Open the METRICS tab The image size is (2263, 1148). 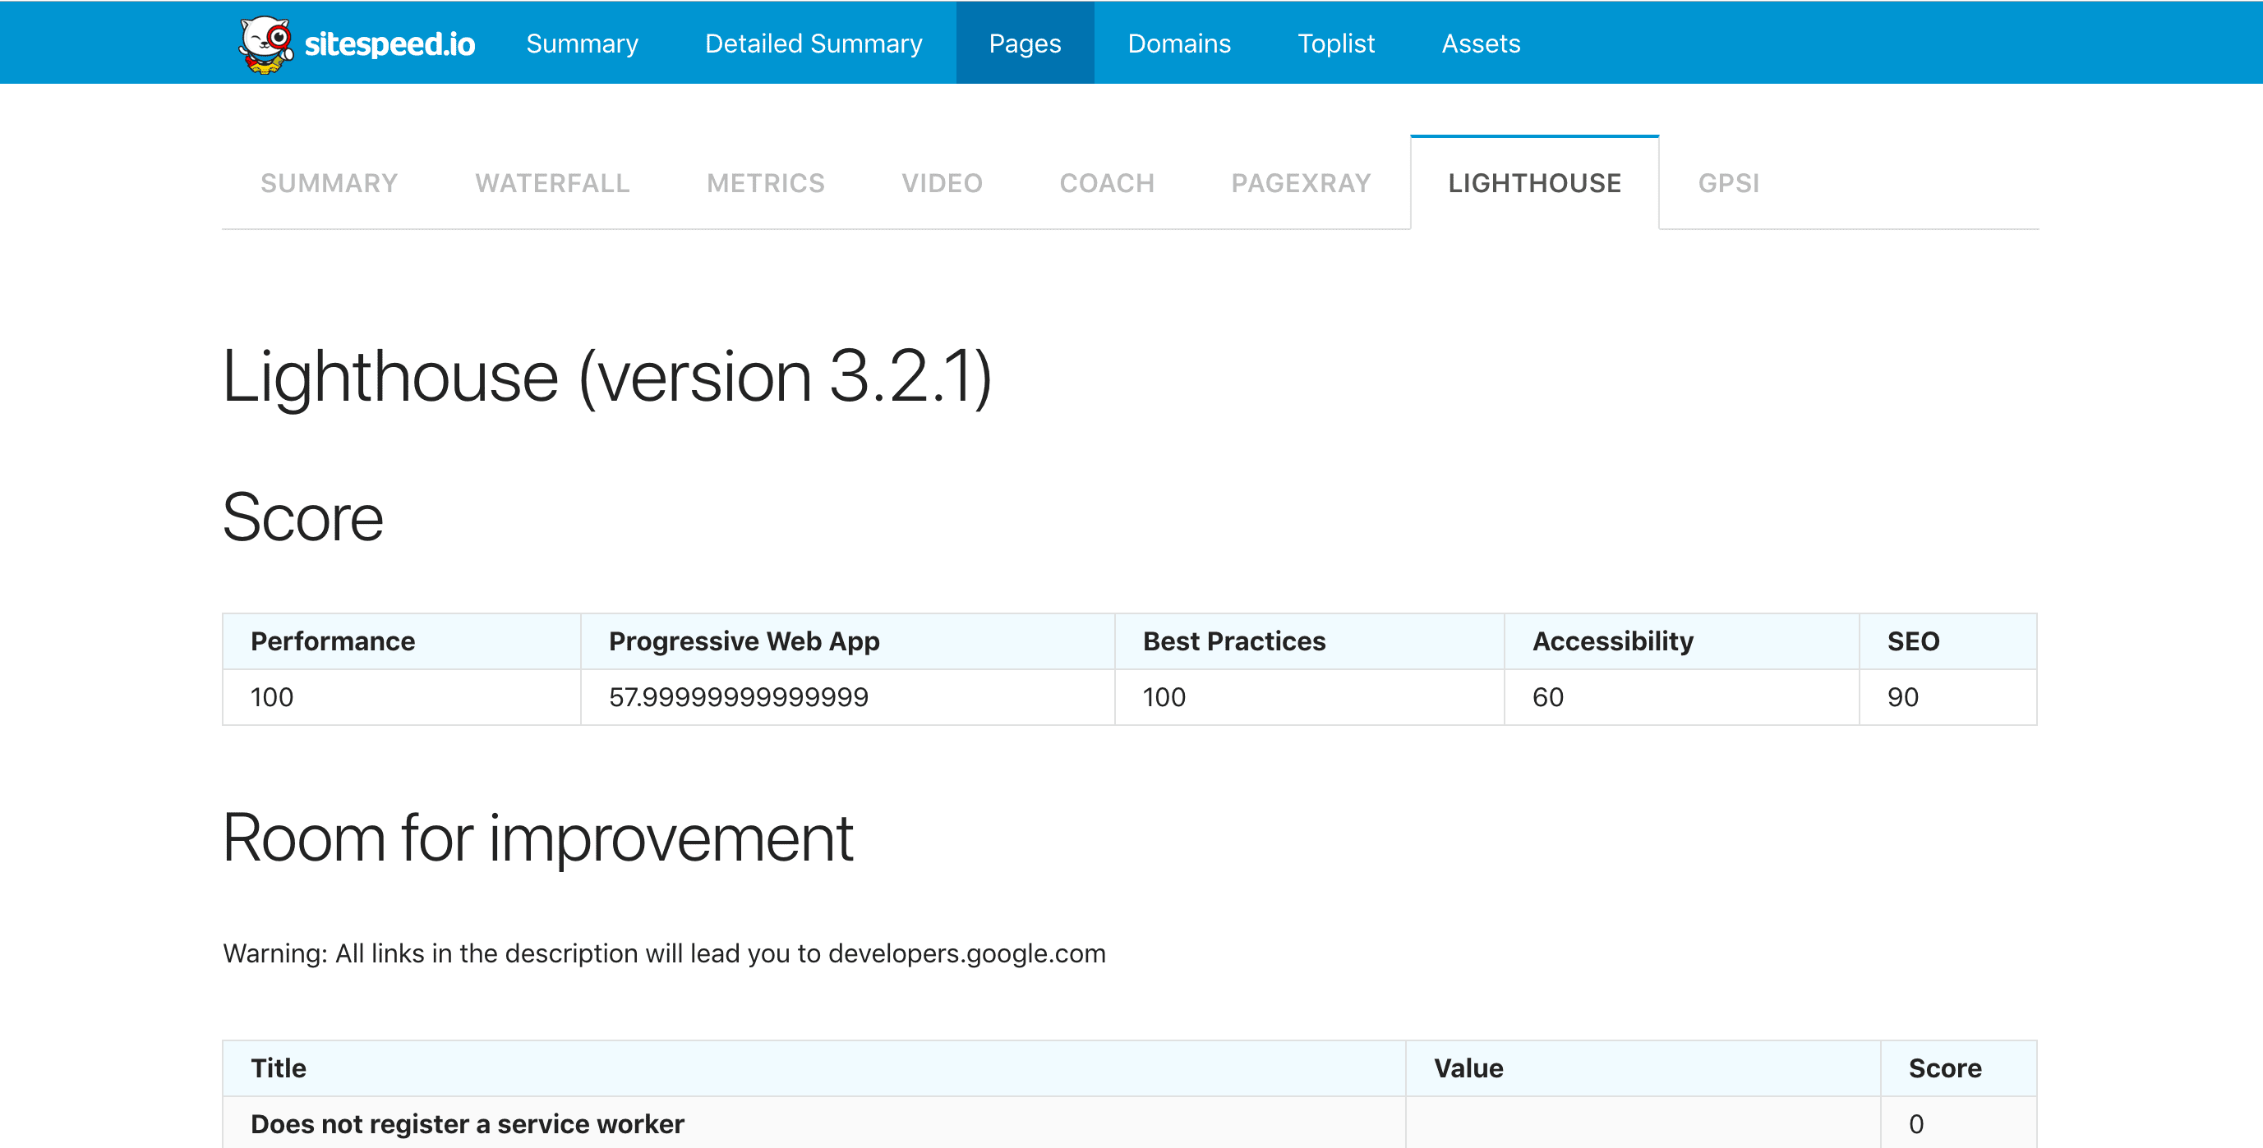pos(765,182)
